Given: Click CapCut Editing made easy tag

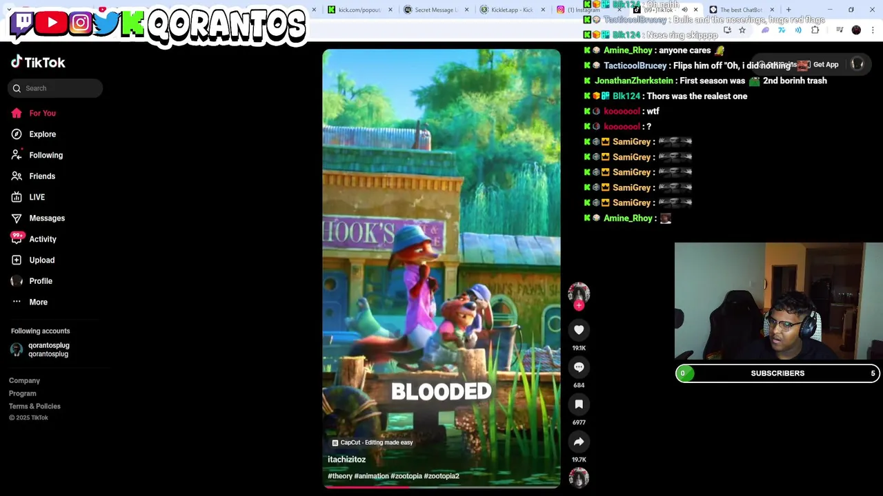Looking at the screenshot, I should coord(373,443).
